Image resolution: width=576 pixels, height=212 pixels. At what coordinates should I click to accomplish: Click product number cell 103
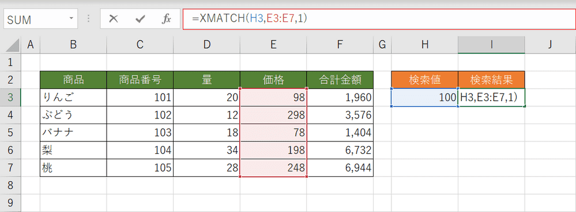(x=140, y=133)
